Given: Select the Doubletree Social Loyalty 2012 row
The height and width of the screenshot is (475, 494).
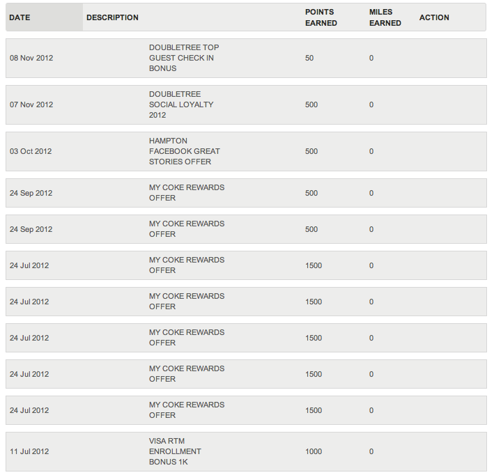Looking at the screenshot, I should tap(246, 104).
